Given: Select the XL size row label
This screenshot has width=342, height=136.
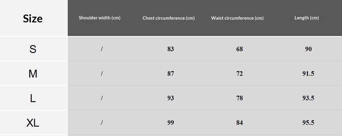Looking at the screenshot, I should pyautogui.click(x=33, y=123).
